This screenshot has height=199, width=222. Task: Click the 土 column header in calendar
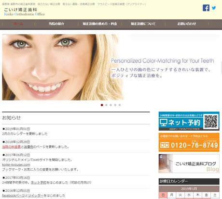click(x=215, y=195)
